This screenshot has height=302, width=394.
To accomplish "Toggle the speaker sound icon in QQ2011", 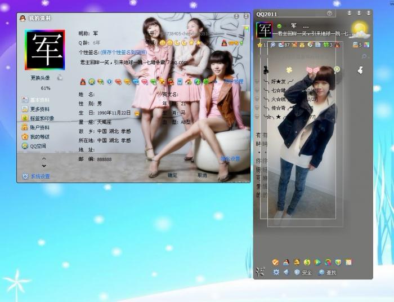I will coord(286,272).
